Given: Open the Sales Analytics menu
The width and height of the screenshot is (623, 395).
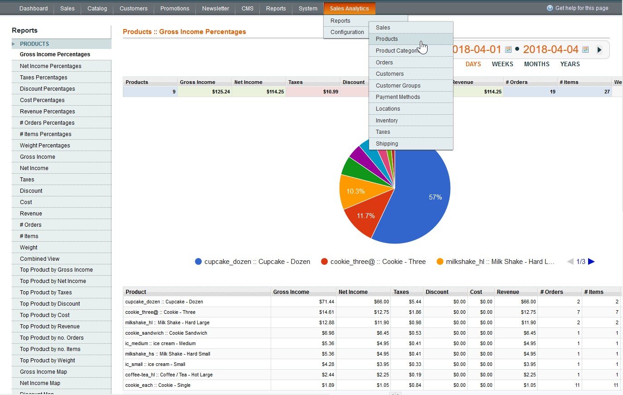Looking at the screenshot, I should [349, 9].
